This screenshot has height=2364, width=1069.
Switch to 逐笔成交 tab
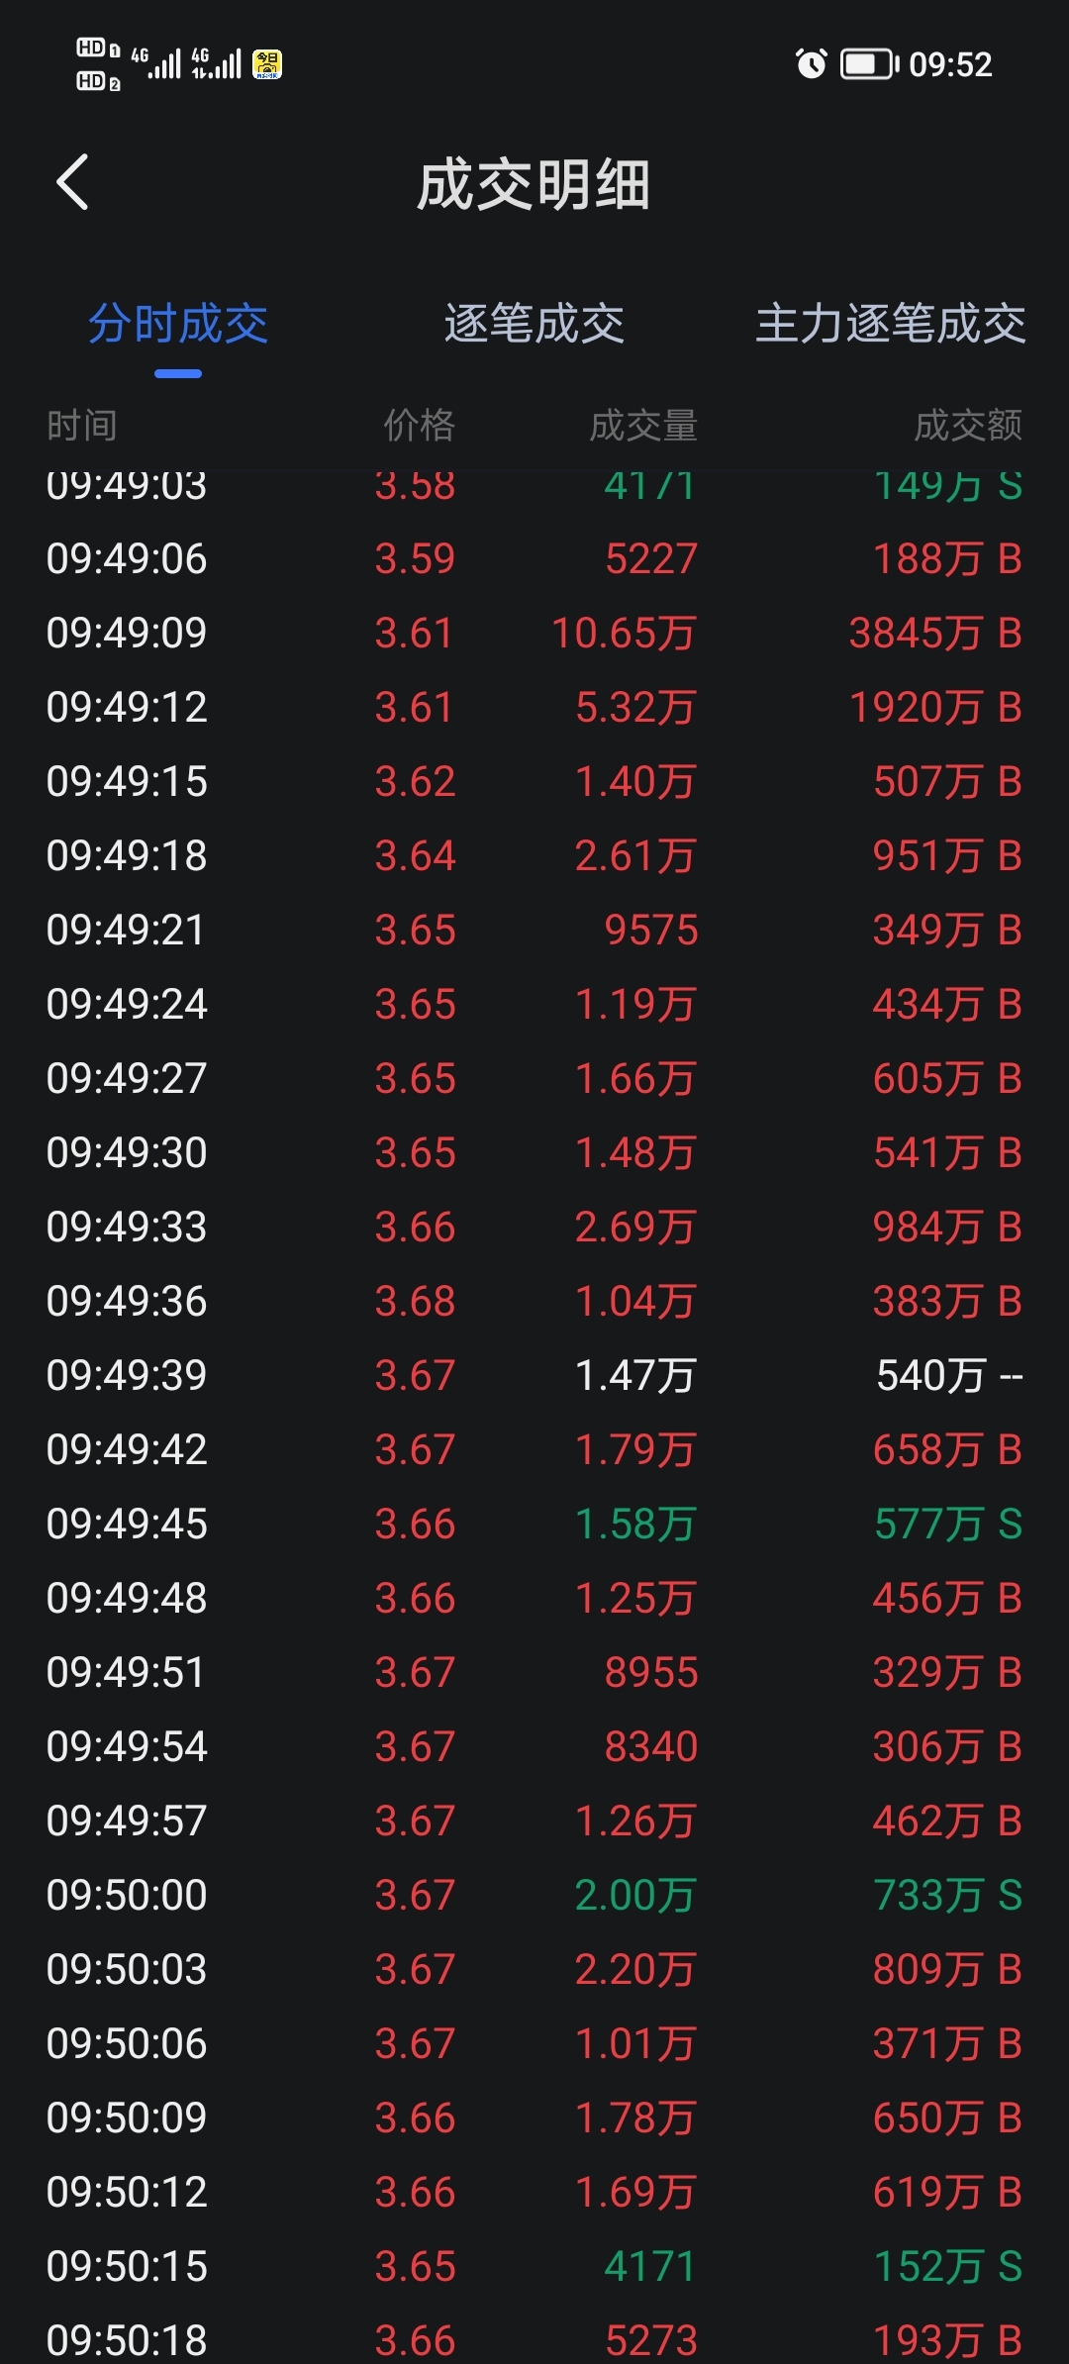tap(534, 324)
